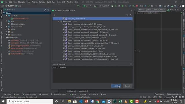Click the Search Everywhere magnifier icon
Viewport: 185px width, 104px height.
[x=180, y=6]
